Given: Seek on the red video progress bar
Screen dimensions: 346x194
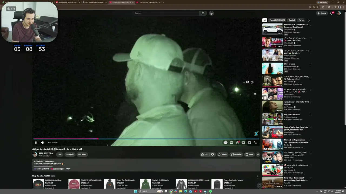Looking at the screenshot, I should (x=146, y=139).
